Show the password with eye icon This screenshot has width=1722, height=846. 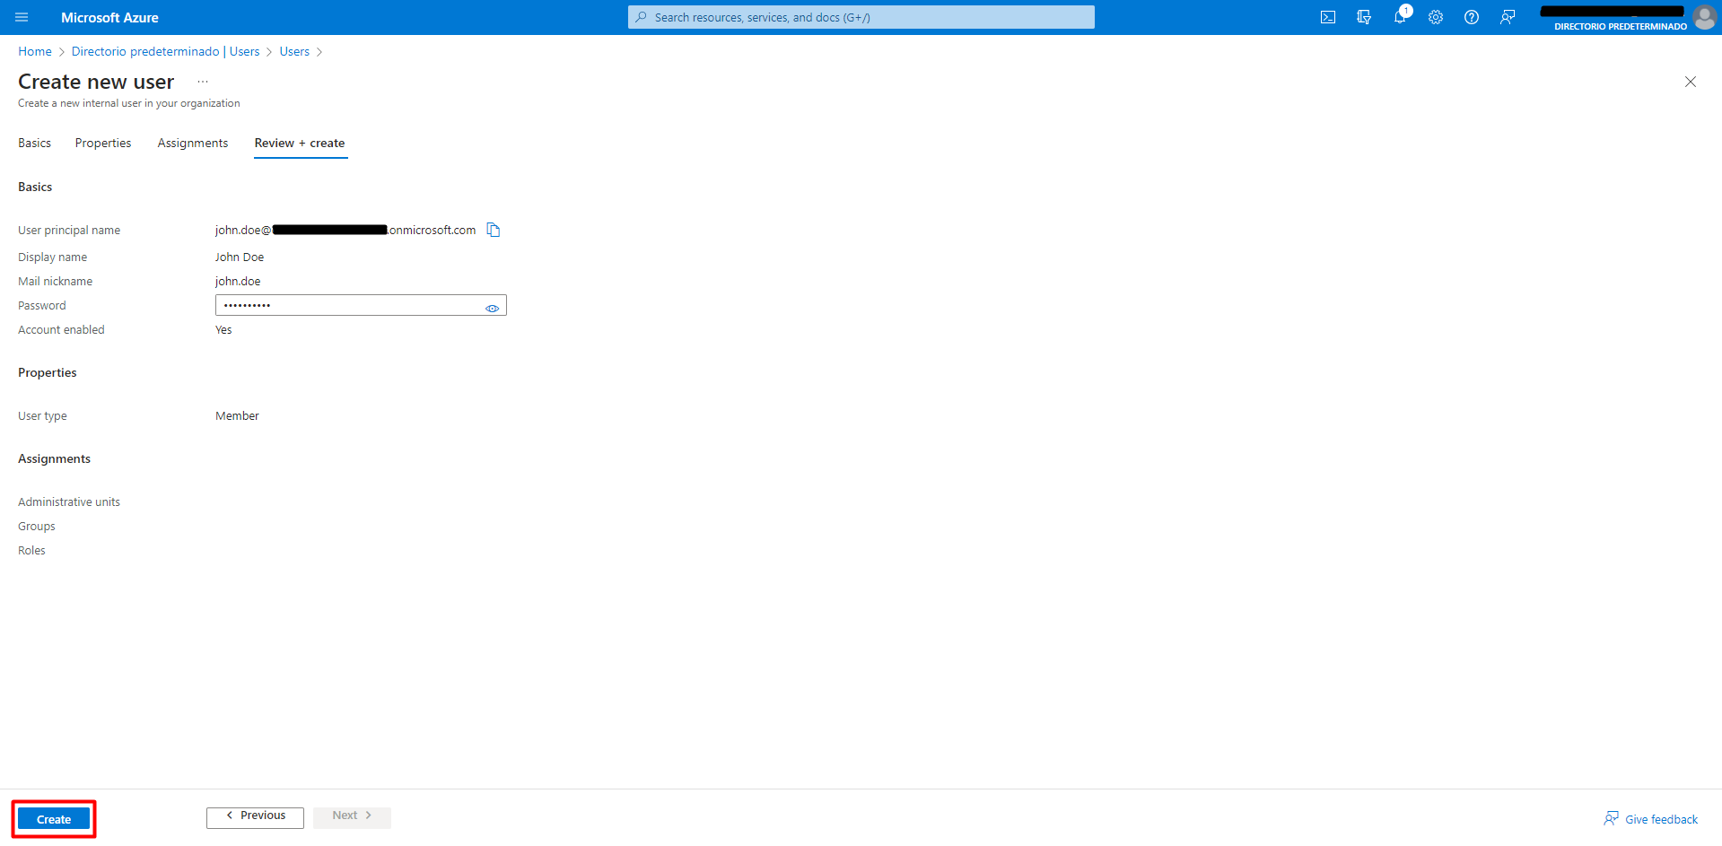(492, 308)
